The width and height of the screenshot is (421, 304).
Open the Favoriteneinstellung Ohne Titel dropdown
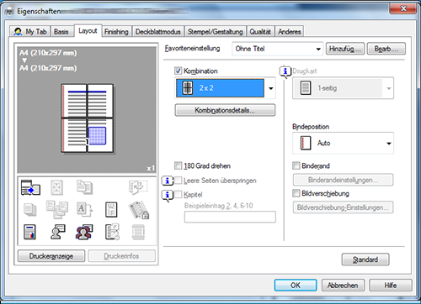tap(277, 49)
